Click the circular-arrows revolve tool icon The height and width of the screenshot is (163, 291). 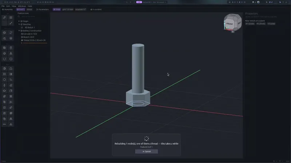point(11,33)
